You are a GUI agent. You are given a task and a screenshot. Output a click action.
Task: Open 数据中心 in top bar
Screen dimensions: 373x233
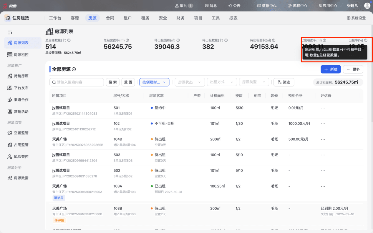(x=267, y=6)
